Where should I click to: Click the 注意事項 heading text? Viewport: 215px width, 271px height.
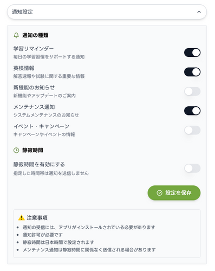[37, 218]
